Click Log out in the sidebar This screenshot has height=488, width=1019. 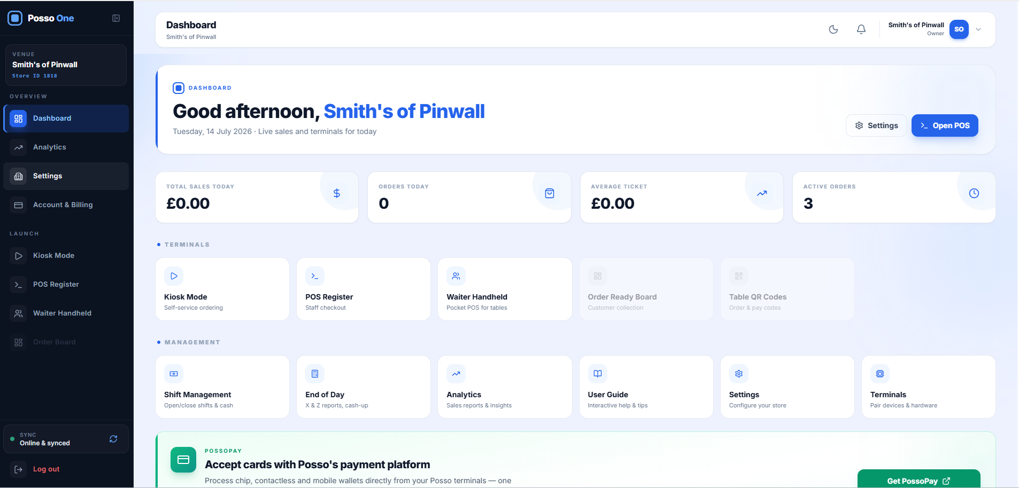(66, 469)
